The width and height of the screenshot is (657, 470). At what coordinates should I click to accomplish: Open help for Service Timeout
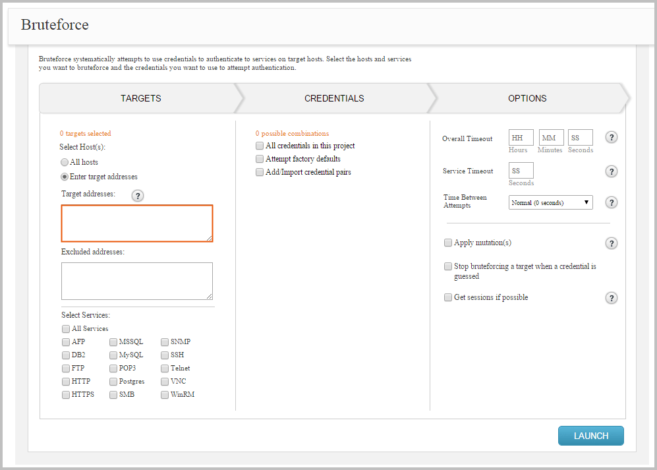coord(612,171)
